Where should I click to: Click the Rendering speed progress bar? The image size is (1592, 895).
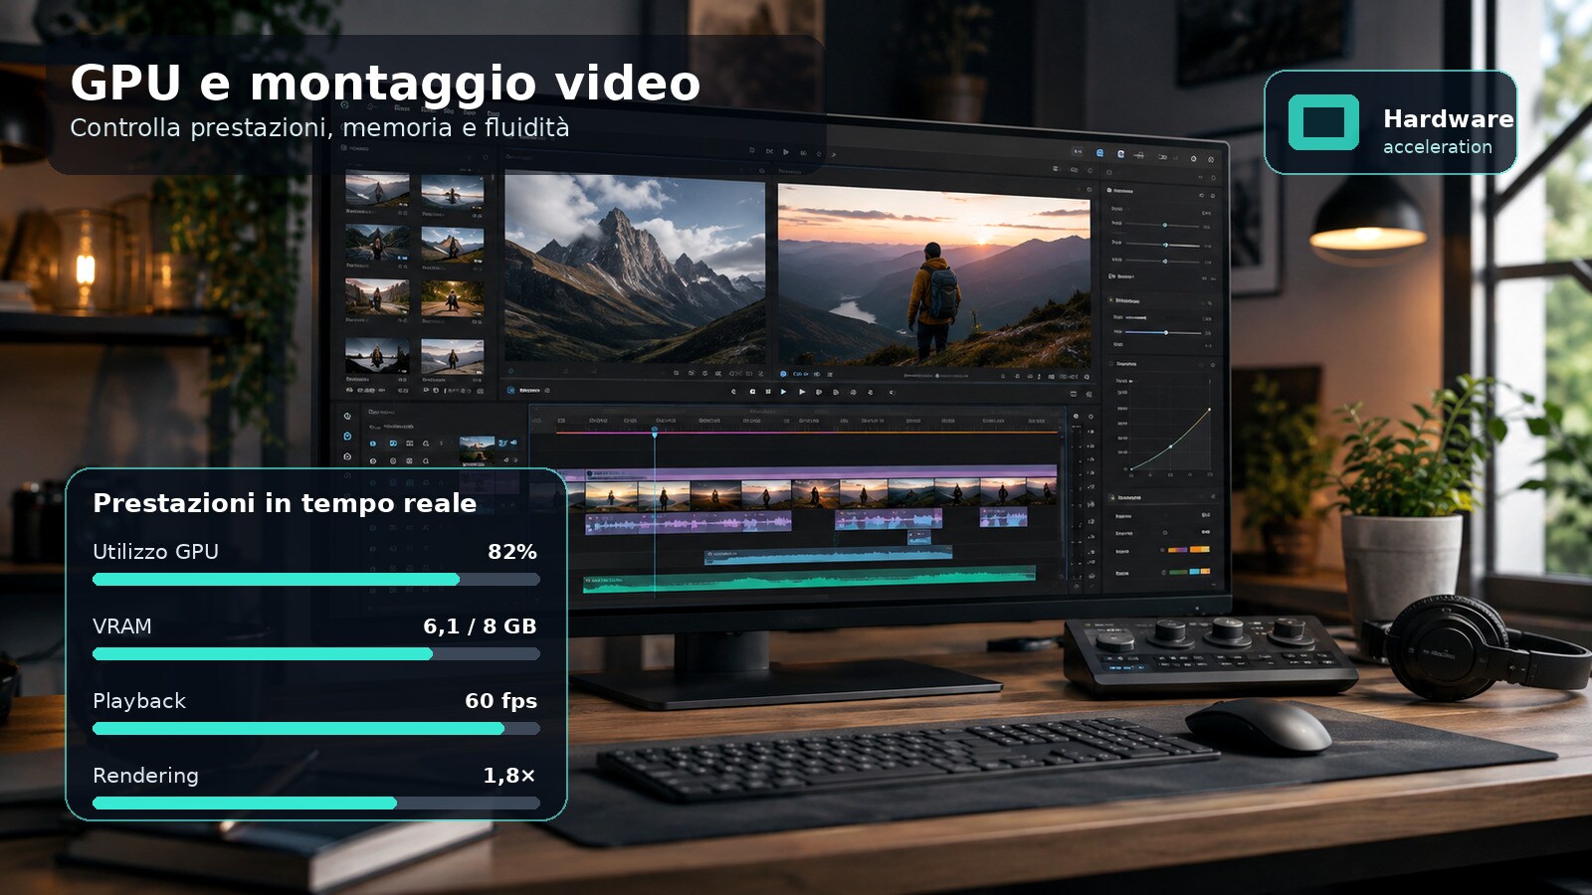pyautogui.click(x=316, y=803)
